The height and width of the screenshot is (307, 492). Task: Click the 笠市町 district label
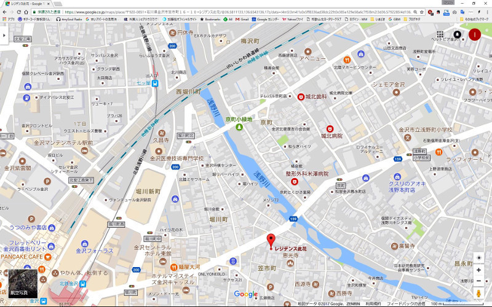point(267,268)
